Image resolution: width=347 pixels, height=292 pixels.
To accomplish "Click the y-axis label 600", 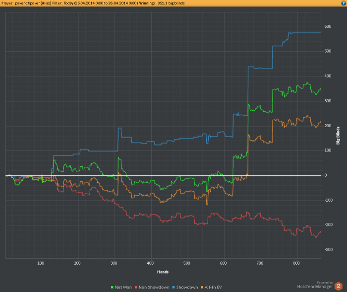I will click(x=328, y=27).
